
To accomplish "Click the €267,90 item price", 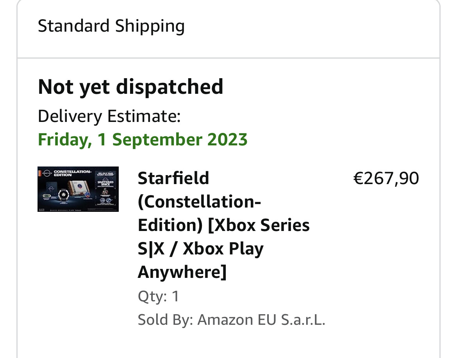I will coord(386,178).
